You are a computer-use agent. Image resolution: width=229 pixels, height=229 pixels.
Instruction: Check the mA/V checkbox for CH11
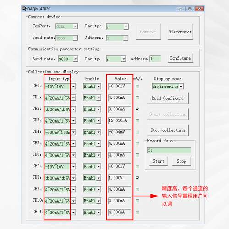(137, 213)
